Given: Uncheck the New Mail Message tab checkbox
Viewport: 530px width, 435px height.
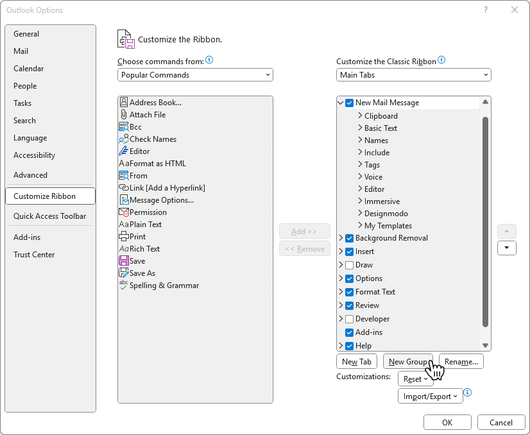Looking at the screenshot, I should 350,103.
